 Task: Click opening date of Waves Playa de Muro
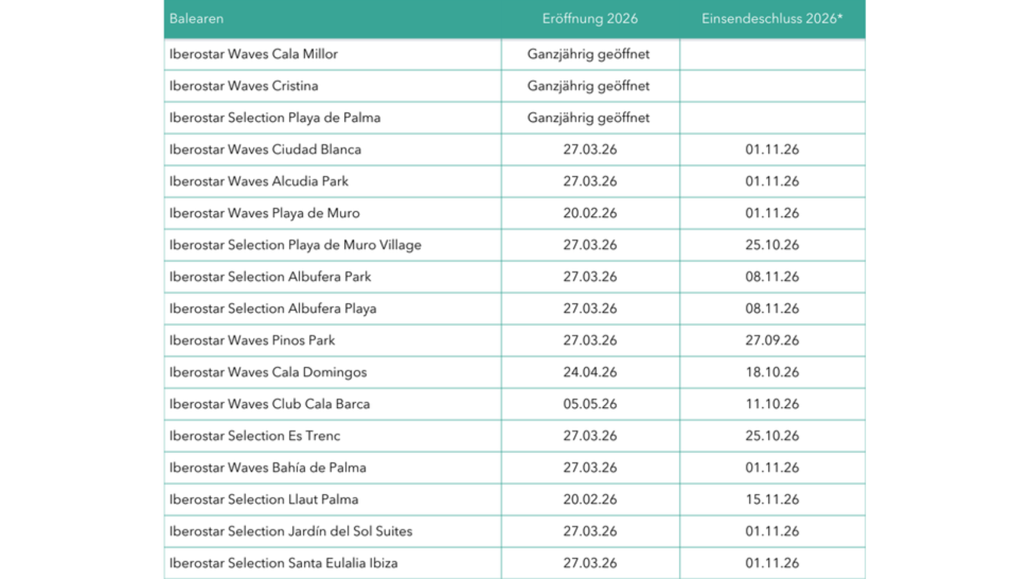590,213
